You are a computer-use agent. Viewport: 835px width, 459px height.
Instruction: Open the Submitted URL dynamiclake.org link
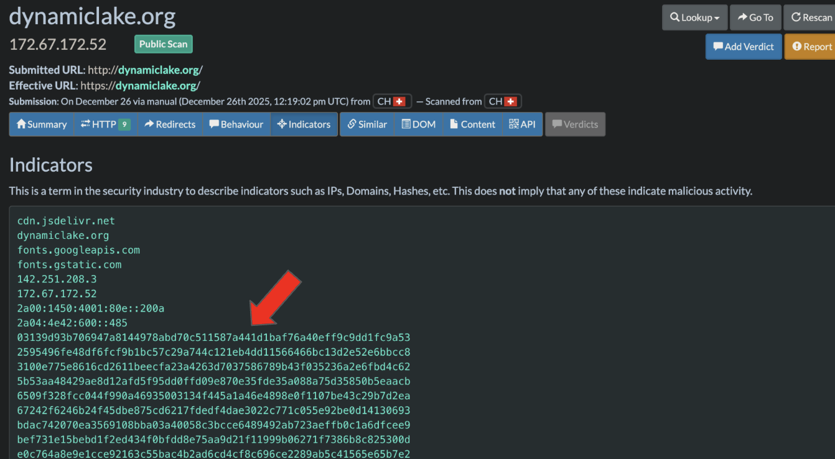click(x=159, y=70)
